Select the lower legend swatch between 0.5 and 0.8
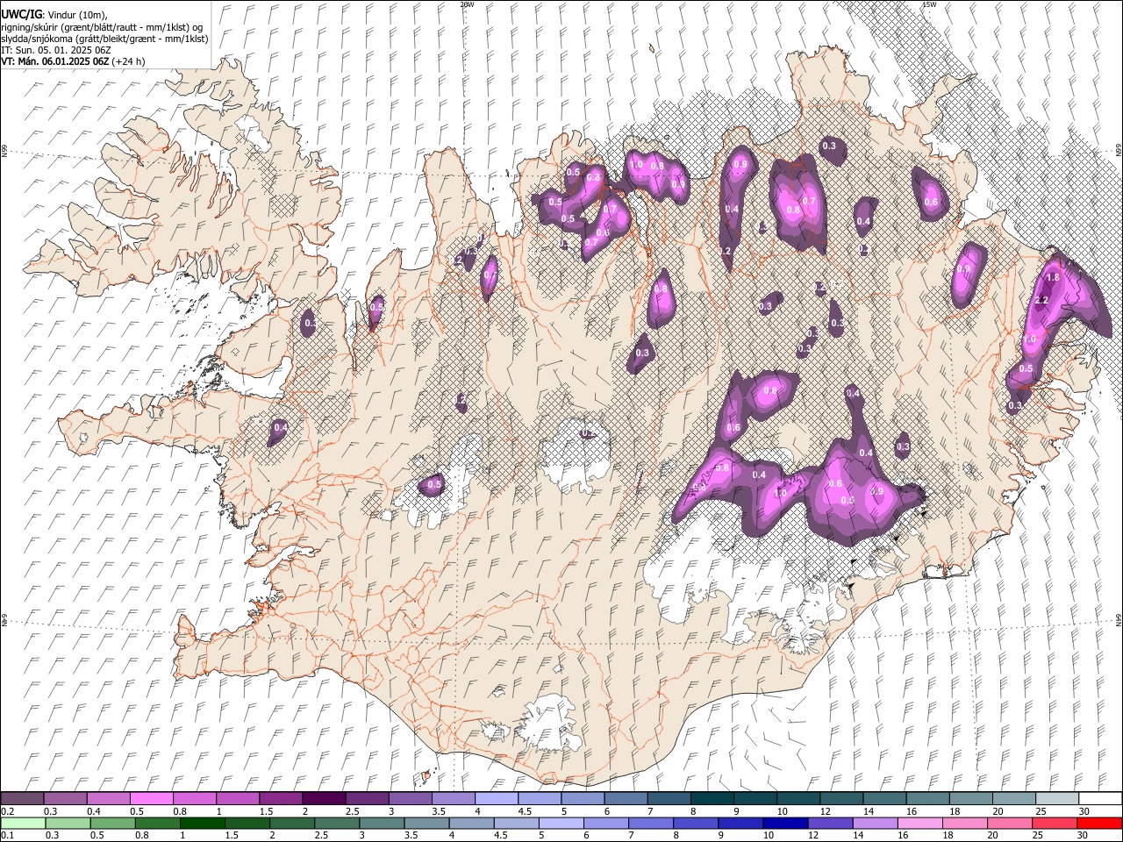This screenshot has height=842, width=1123. click(x=112, y=823)
